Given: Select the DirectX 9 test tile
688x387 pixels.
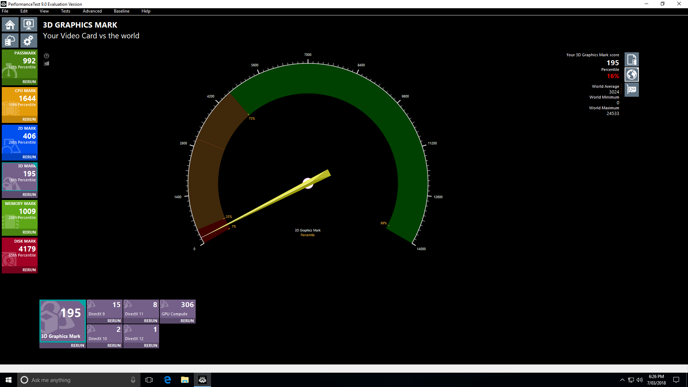Looking at the screenshot, I should pyautogui.click(x=105, y=309).
